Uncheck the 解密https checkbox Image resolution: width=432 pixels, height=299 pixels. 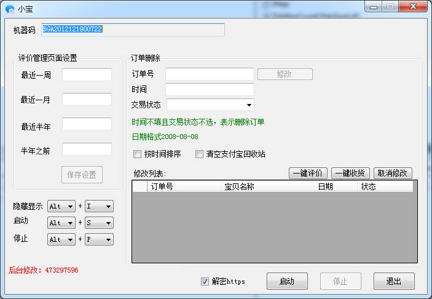205,282
